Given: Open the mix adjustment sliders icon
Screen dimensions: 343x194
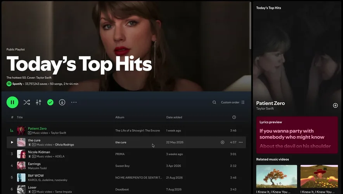Looking at the screenshot, I should point(38,102).
